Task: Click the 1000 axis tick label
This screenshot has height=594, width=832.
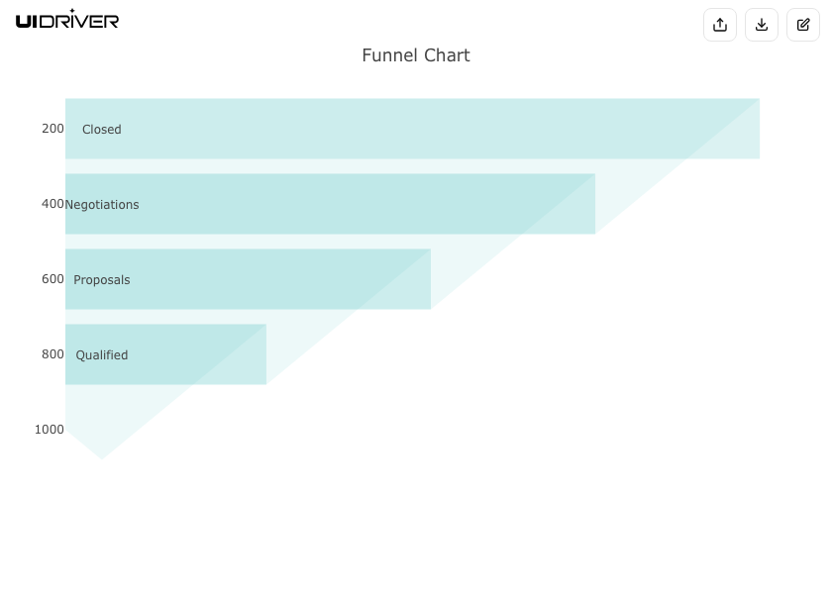Action: 49,430
